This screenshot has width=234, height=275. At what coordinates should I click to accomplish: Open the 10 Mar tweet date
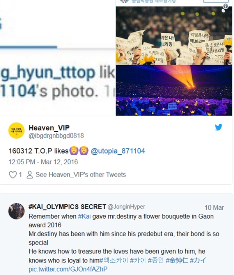pos(214,207)
